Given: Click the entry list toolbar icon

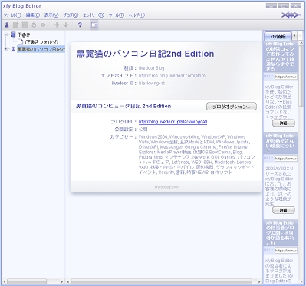Looking at the screenshot, I should tap(25, 25).
